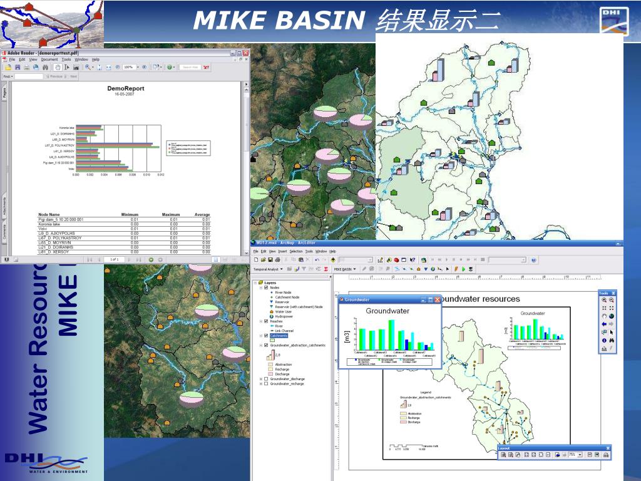Collapse the Reaches group in table of contents

click(261, 321)
